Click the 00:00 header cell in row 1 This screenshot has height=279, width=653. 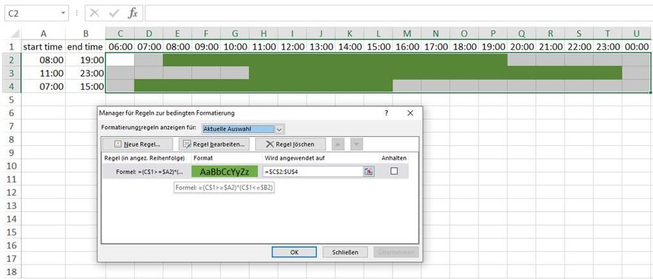point(637,47)
